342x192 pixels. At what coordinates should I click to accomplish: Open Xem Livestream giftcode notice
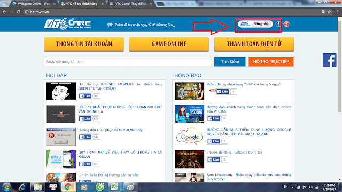[x=249, y=177]
